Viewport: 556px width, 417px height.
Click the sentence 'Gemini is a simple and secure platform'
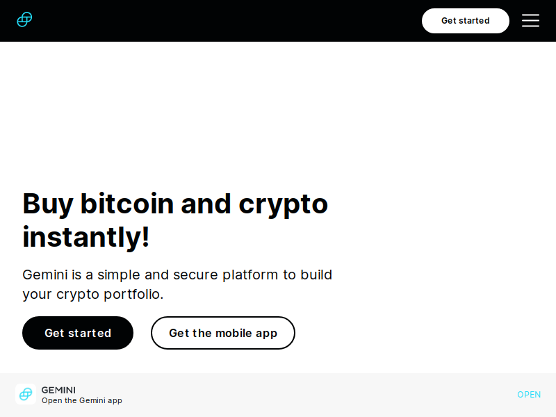[150, 275]
